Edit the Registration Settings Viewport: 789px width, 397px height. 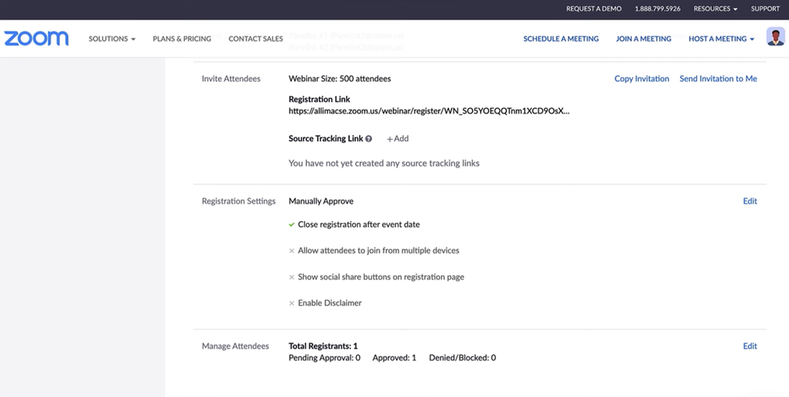pyautogui.click(x=749, y=202)
